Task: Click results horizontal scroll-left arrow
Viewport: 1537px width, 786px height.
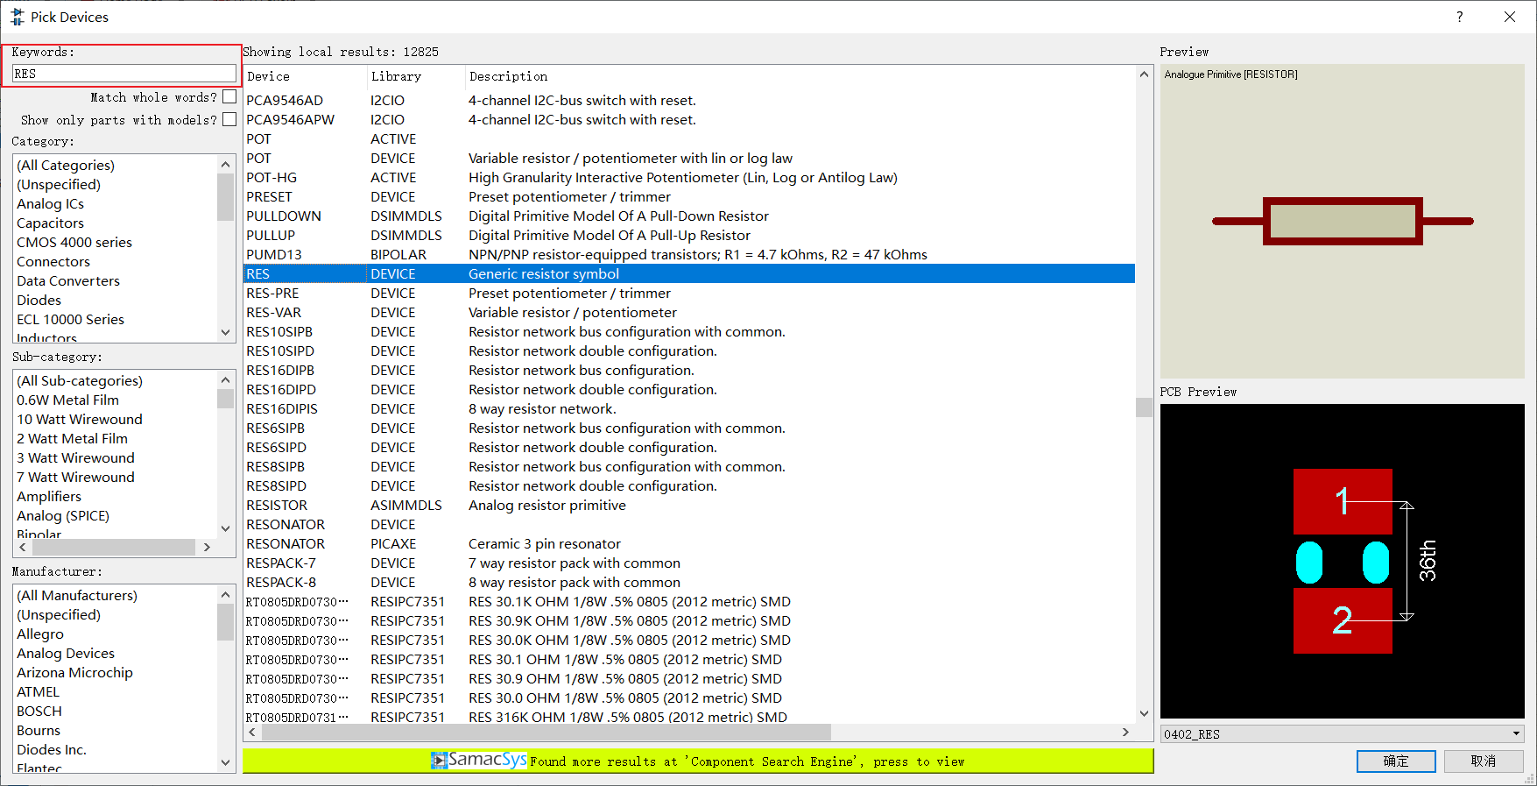Action: [252, 732]
